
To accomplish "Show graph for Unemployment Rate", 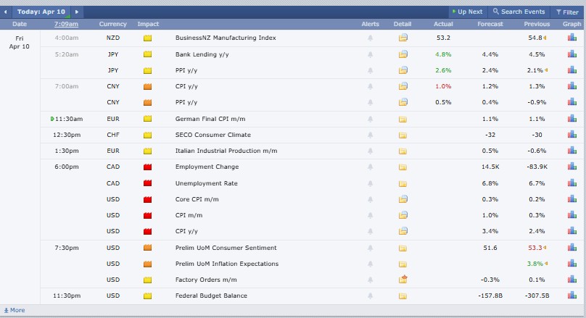I will pyautogui.click(x=571, y=183).
